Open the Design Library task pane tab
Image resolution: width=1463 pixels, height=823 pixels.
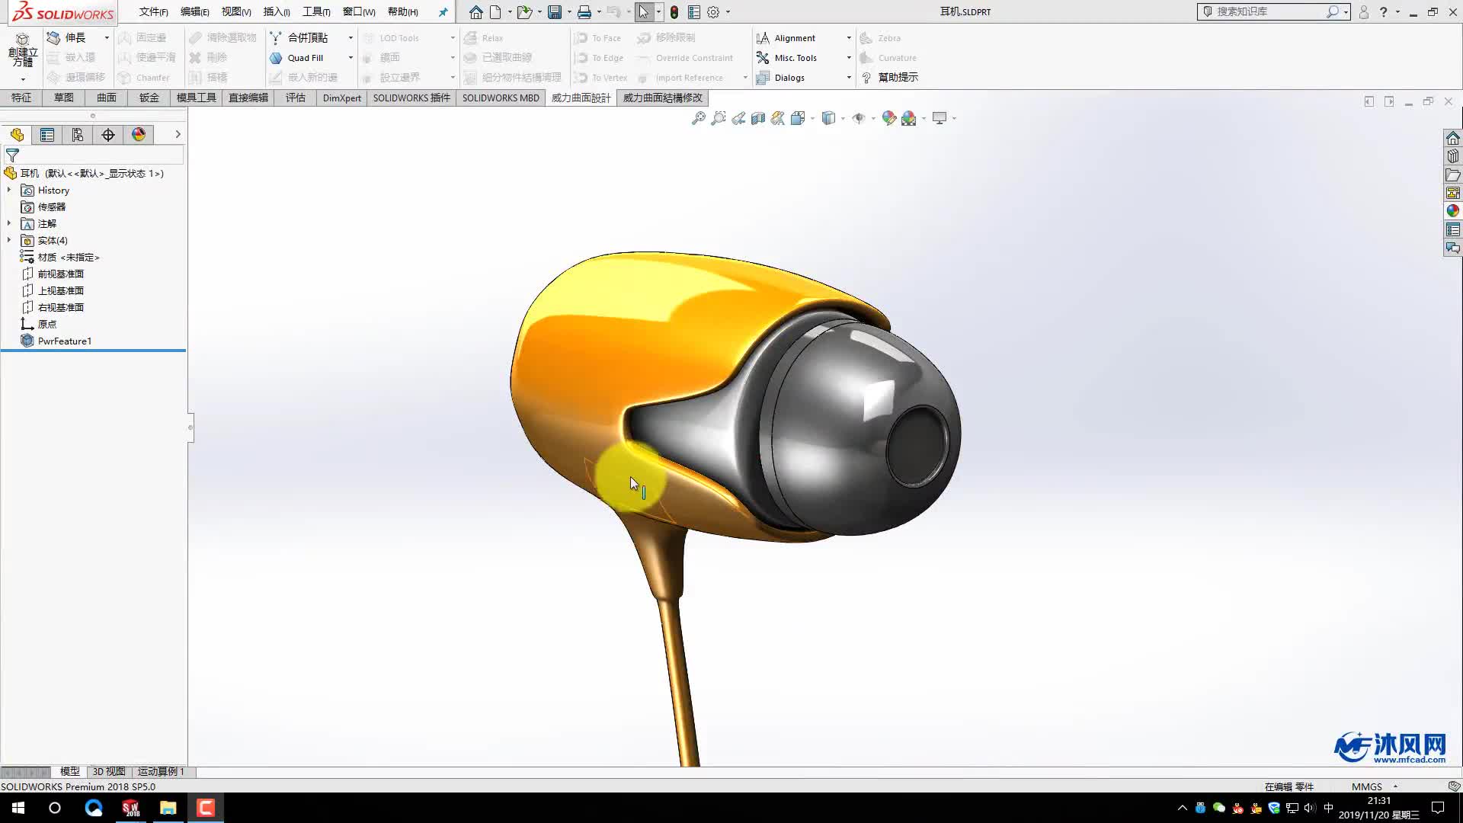pyautogui.click(x=1453, y=156)
